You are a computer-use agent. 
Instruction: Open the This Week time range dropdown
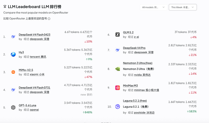183,7
